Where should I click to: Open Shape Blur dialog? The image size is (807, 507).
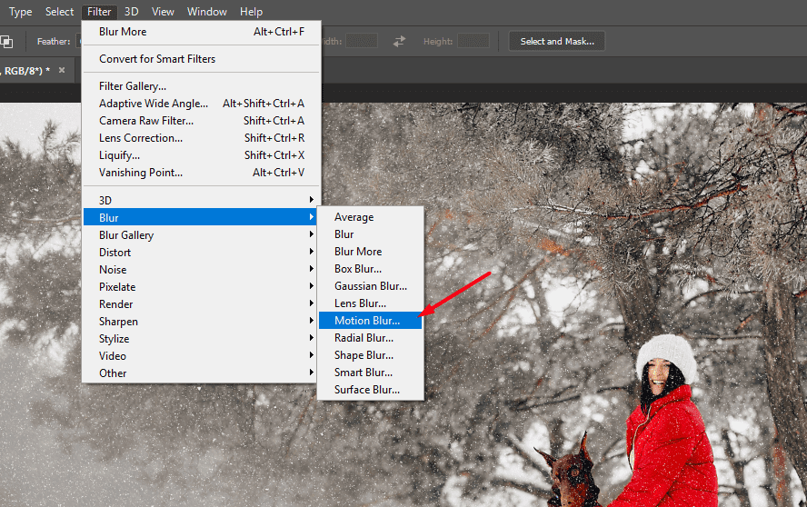[371, 355]
